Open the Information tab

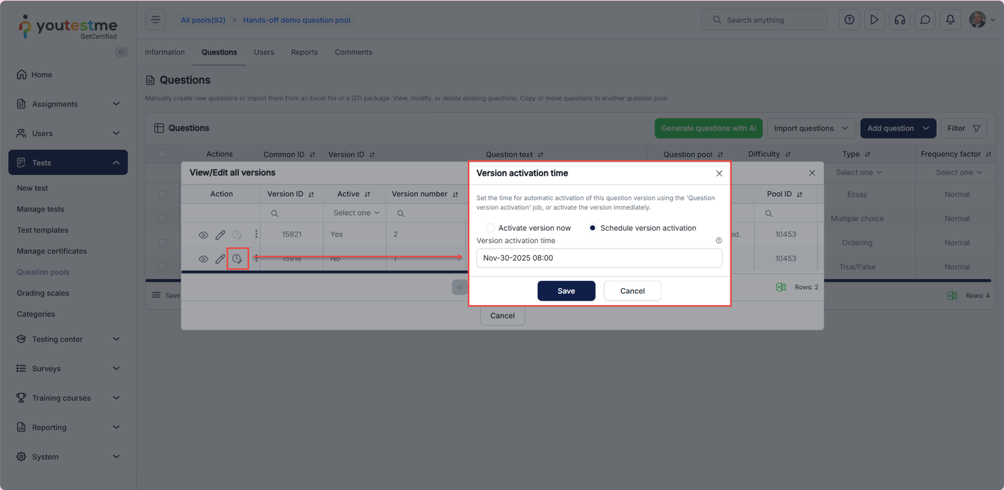coord(165,53)
